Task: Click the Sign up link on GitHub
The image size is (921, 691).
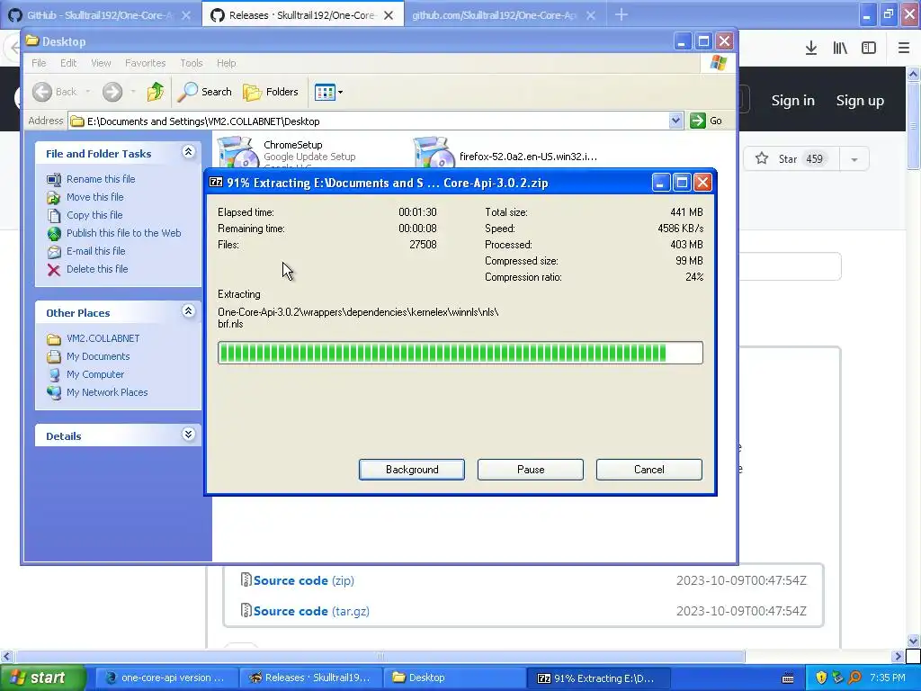Action: tap(860, 101)
